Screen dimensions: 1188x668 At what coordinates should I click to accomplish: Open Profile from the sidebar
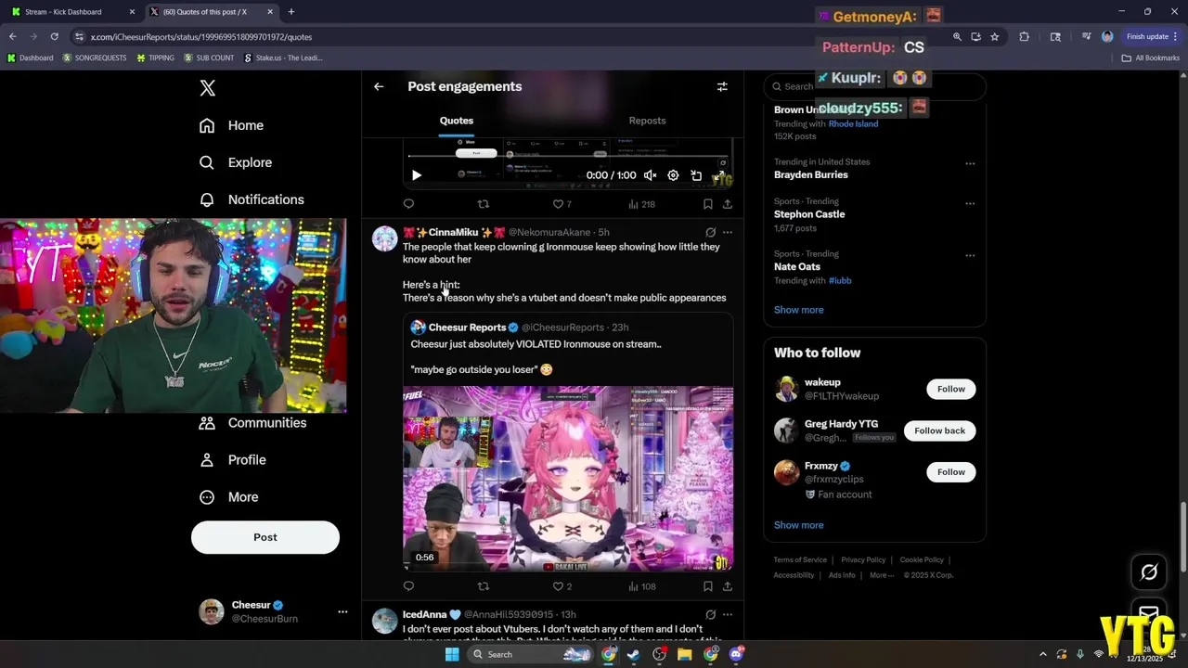[x=233, y=460]
